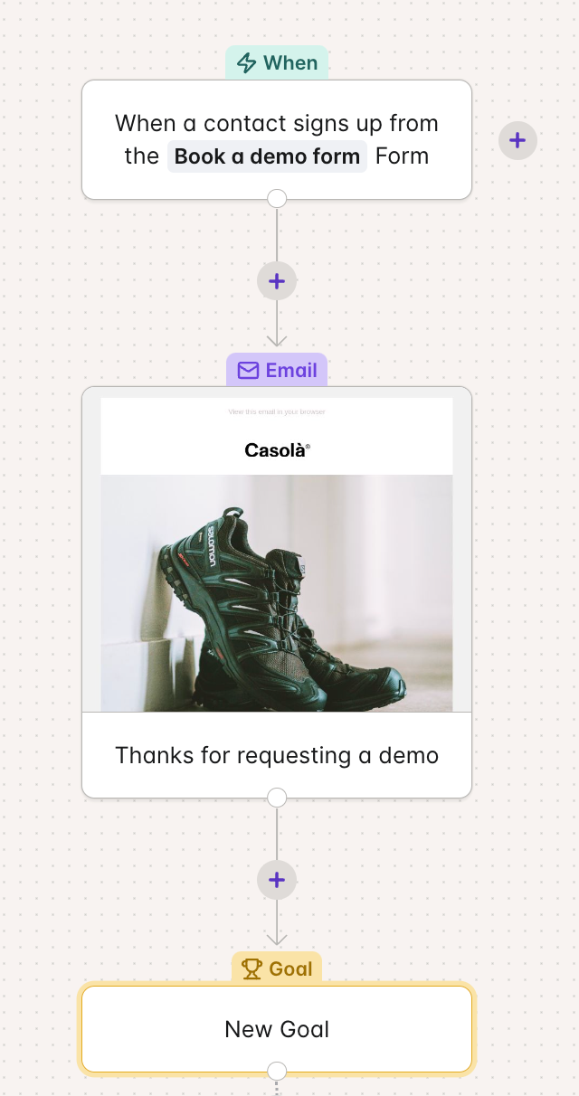Click the trophy icon on Goal tag
This screenshot has height=1096, width=579.
coord(252,969)
